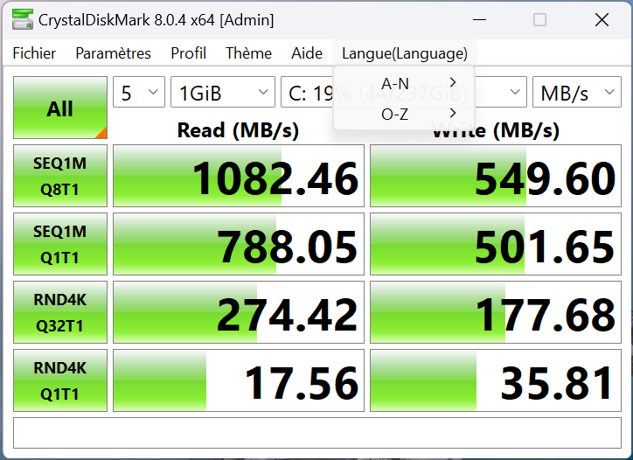
Task: Start the RND4K Q1T1 test
Action: pyautogui.click(x=60, y=380)
